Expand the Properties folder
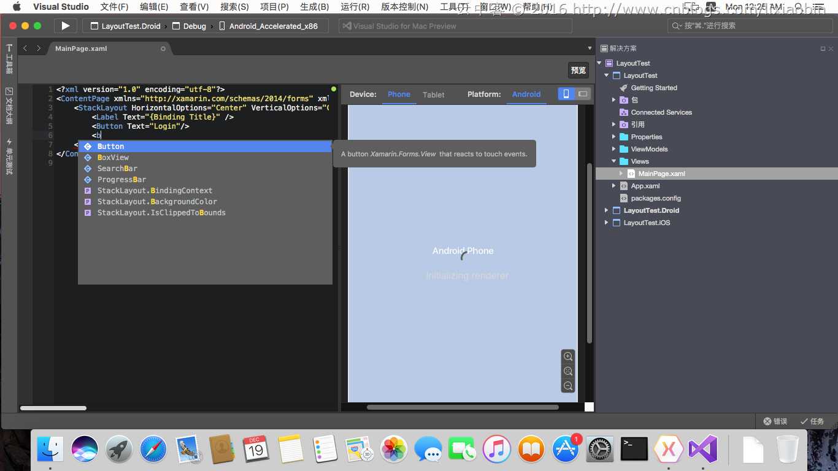Image resolution: width=838 pixels, height=471 pixels. pyautogui.click(x=613, y=137)
